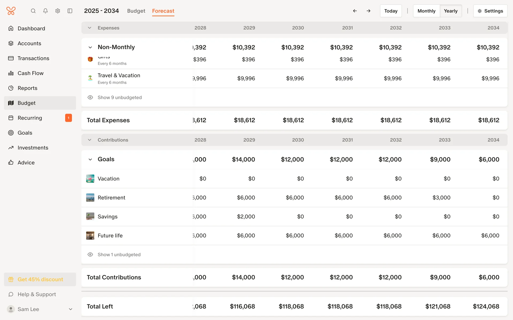Switch to the Budget tab

point(136,11)
